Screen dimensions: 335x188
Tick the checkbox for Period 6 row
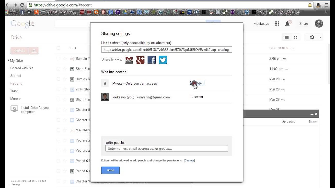(58, 171)
